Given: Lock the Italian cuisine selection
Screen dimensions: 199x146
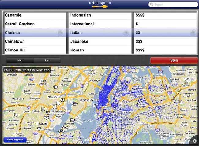Looking at the screenshot, I should point(126,33).
